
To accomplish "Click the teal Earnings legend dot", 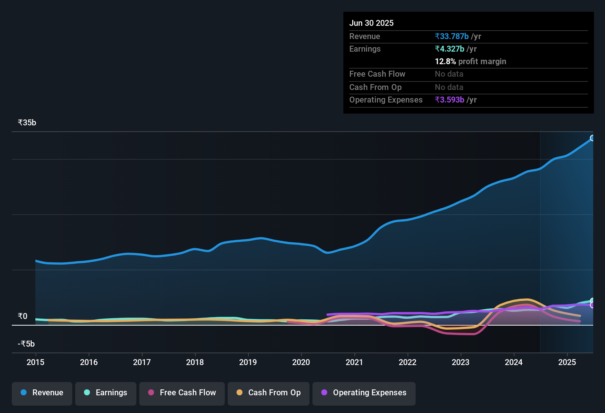I will (x=87, y=392).
